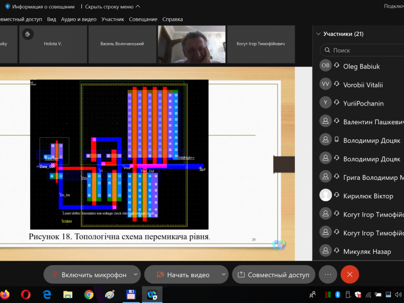Open the Совещание menu
Viewport: 404px width, 303px height.
143,19
